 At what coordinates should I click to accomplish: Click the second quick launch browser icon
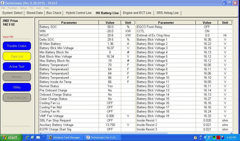click(32, 137)
